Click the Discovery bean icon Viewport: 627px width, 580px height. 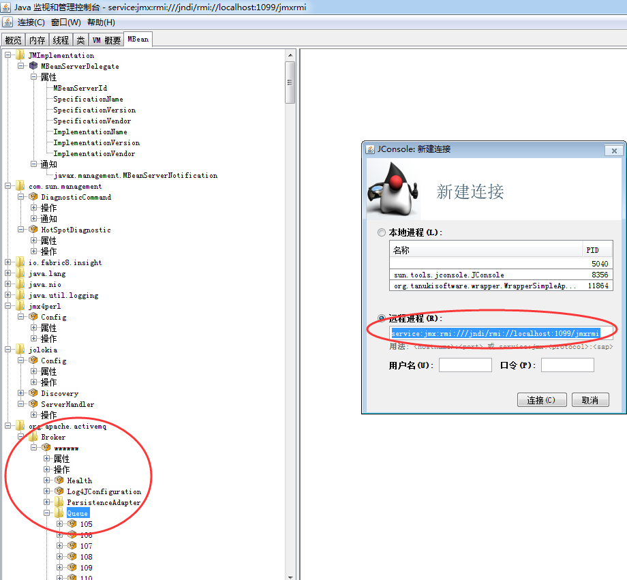point(33,393)
